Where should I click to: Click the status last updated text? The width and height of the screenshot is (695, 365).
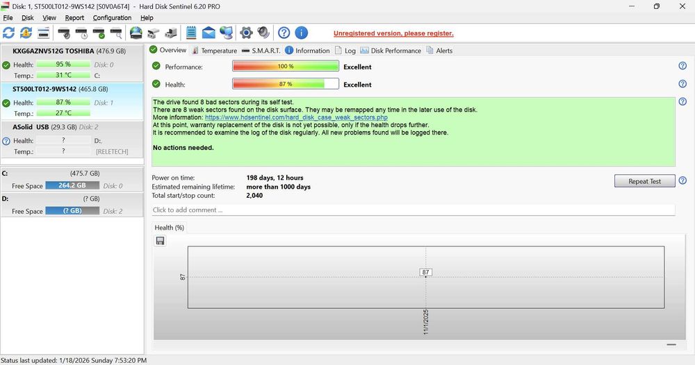click(x=74, y=360)
